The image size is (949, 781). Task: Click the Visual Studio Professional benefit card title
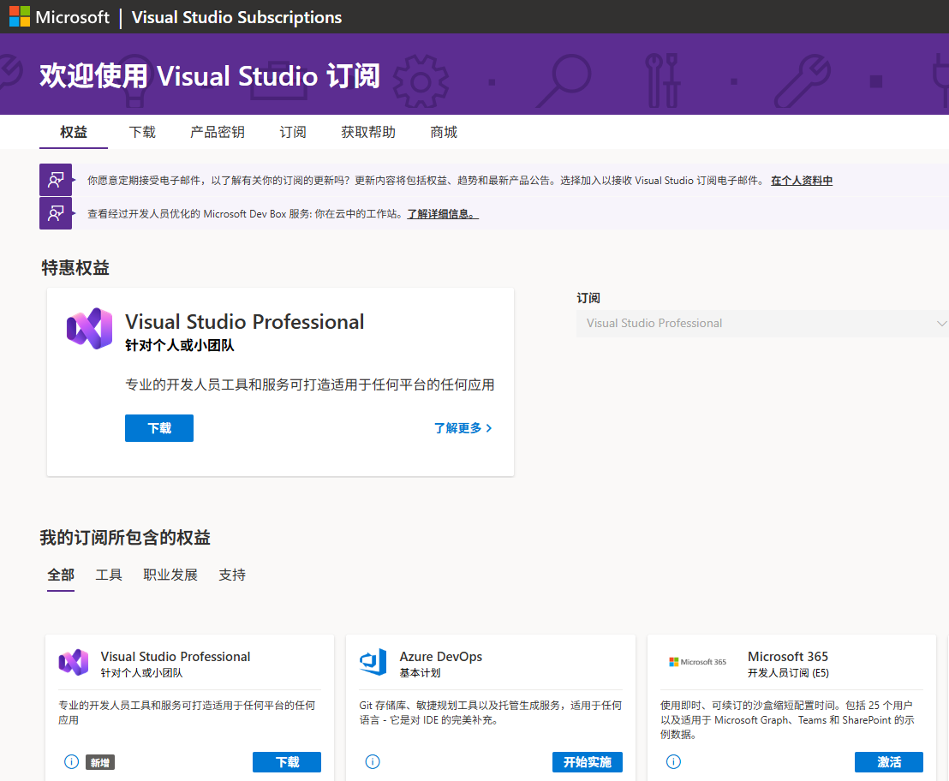(x=176, y=656)
